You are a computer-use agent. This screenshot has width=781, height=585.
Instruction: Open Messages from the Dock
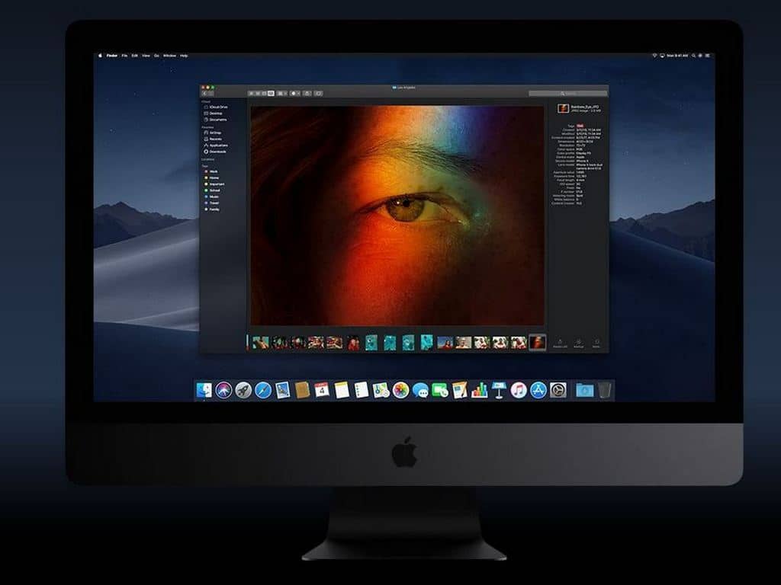point(420,391)
